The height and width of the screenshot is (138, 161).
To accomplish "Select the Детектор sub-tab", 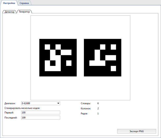I will pyautogui.click(x=10, y=12).
